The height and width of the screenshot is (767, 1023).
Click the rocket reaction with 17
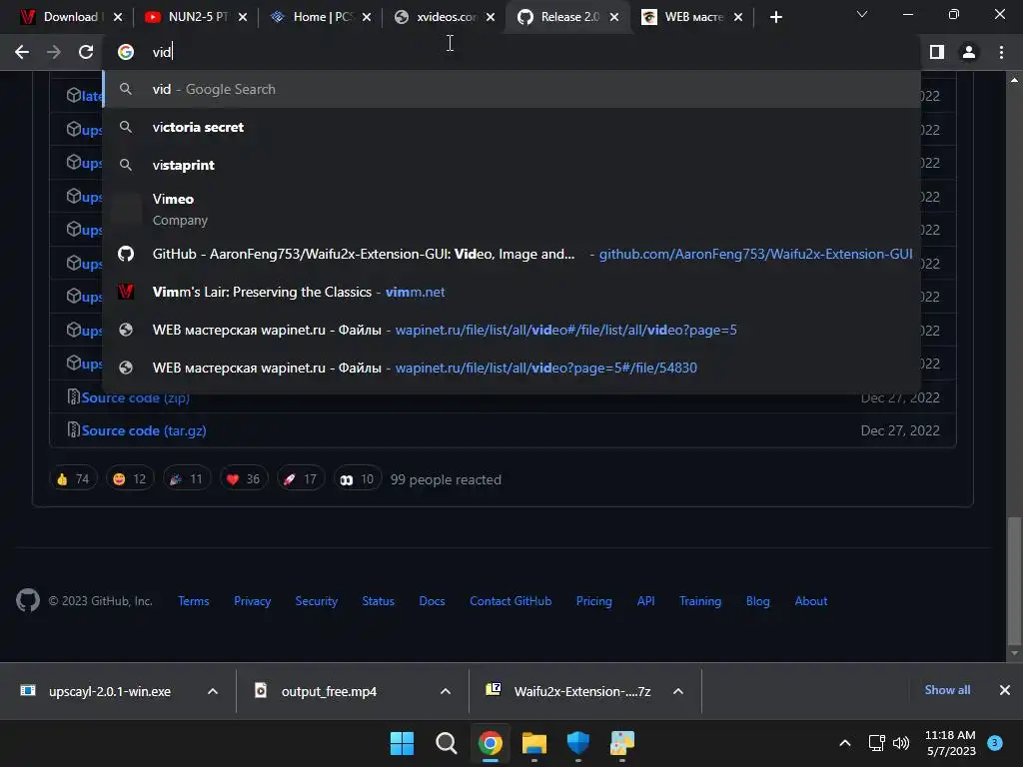301,478
